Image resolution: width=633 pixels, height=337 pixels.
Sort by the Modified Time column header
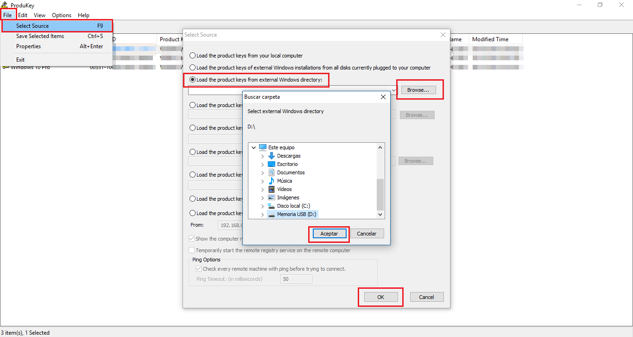(496, 39)
